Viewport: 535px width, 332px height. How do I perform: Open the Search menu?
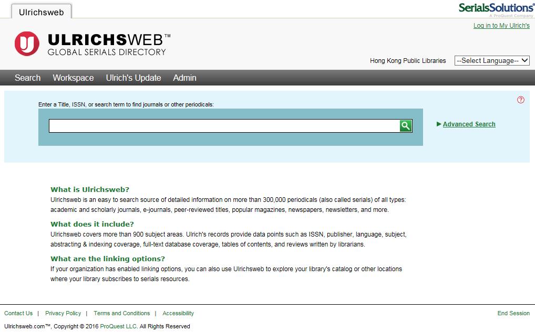[28, 78]
